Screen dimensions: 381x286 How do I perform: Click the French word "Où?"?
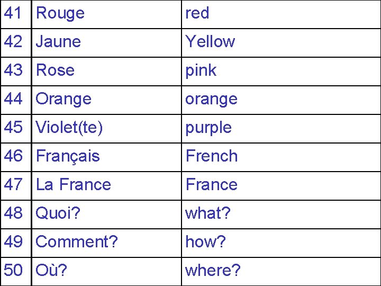51,271
